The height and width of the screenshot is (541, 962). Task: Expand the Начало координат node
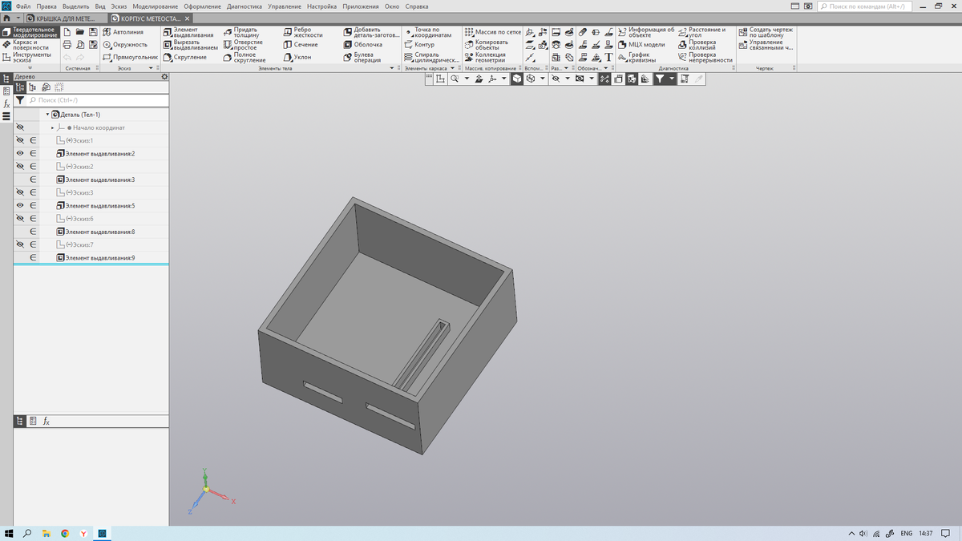(53, 127)
